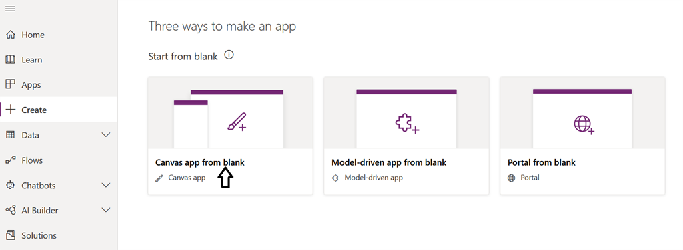Click the puzzle piece icon in model-driven card
This screenshot has width=683, height=250.
[x=407, y=124]
